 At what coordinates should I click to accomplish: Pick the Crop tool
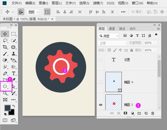5,47
